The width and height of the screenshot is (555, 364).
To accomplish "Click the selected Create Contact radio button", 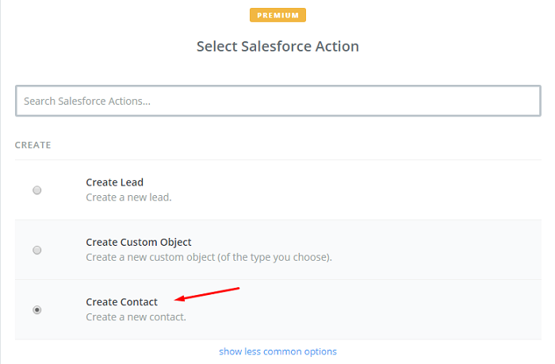I will tap(37, 310).
